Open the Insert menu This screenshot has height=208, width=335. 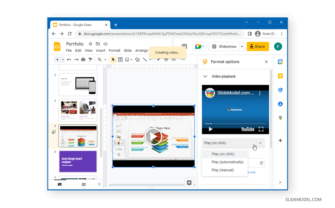pyautogui.click(x=100, y=51)
